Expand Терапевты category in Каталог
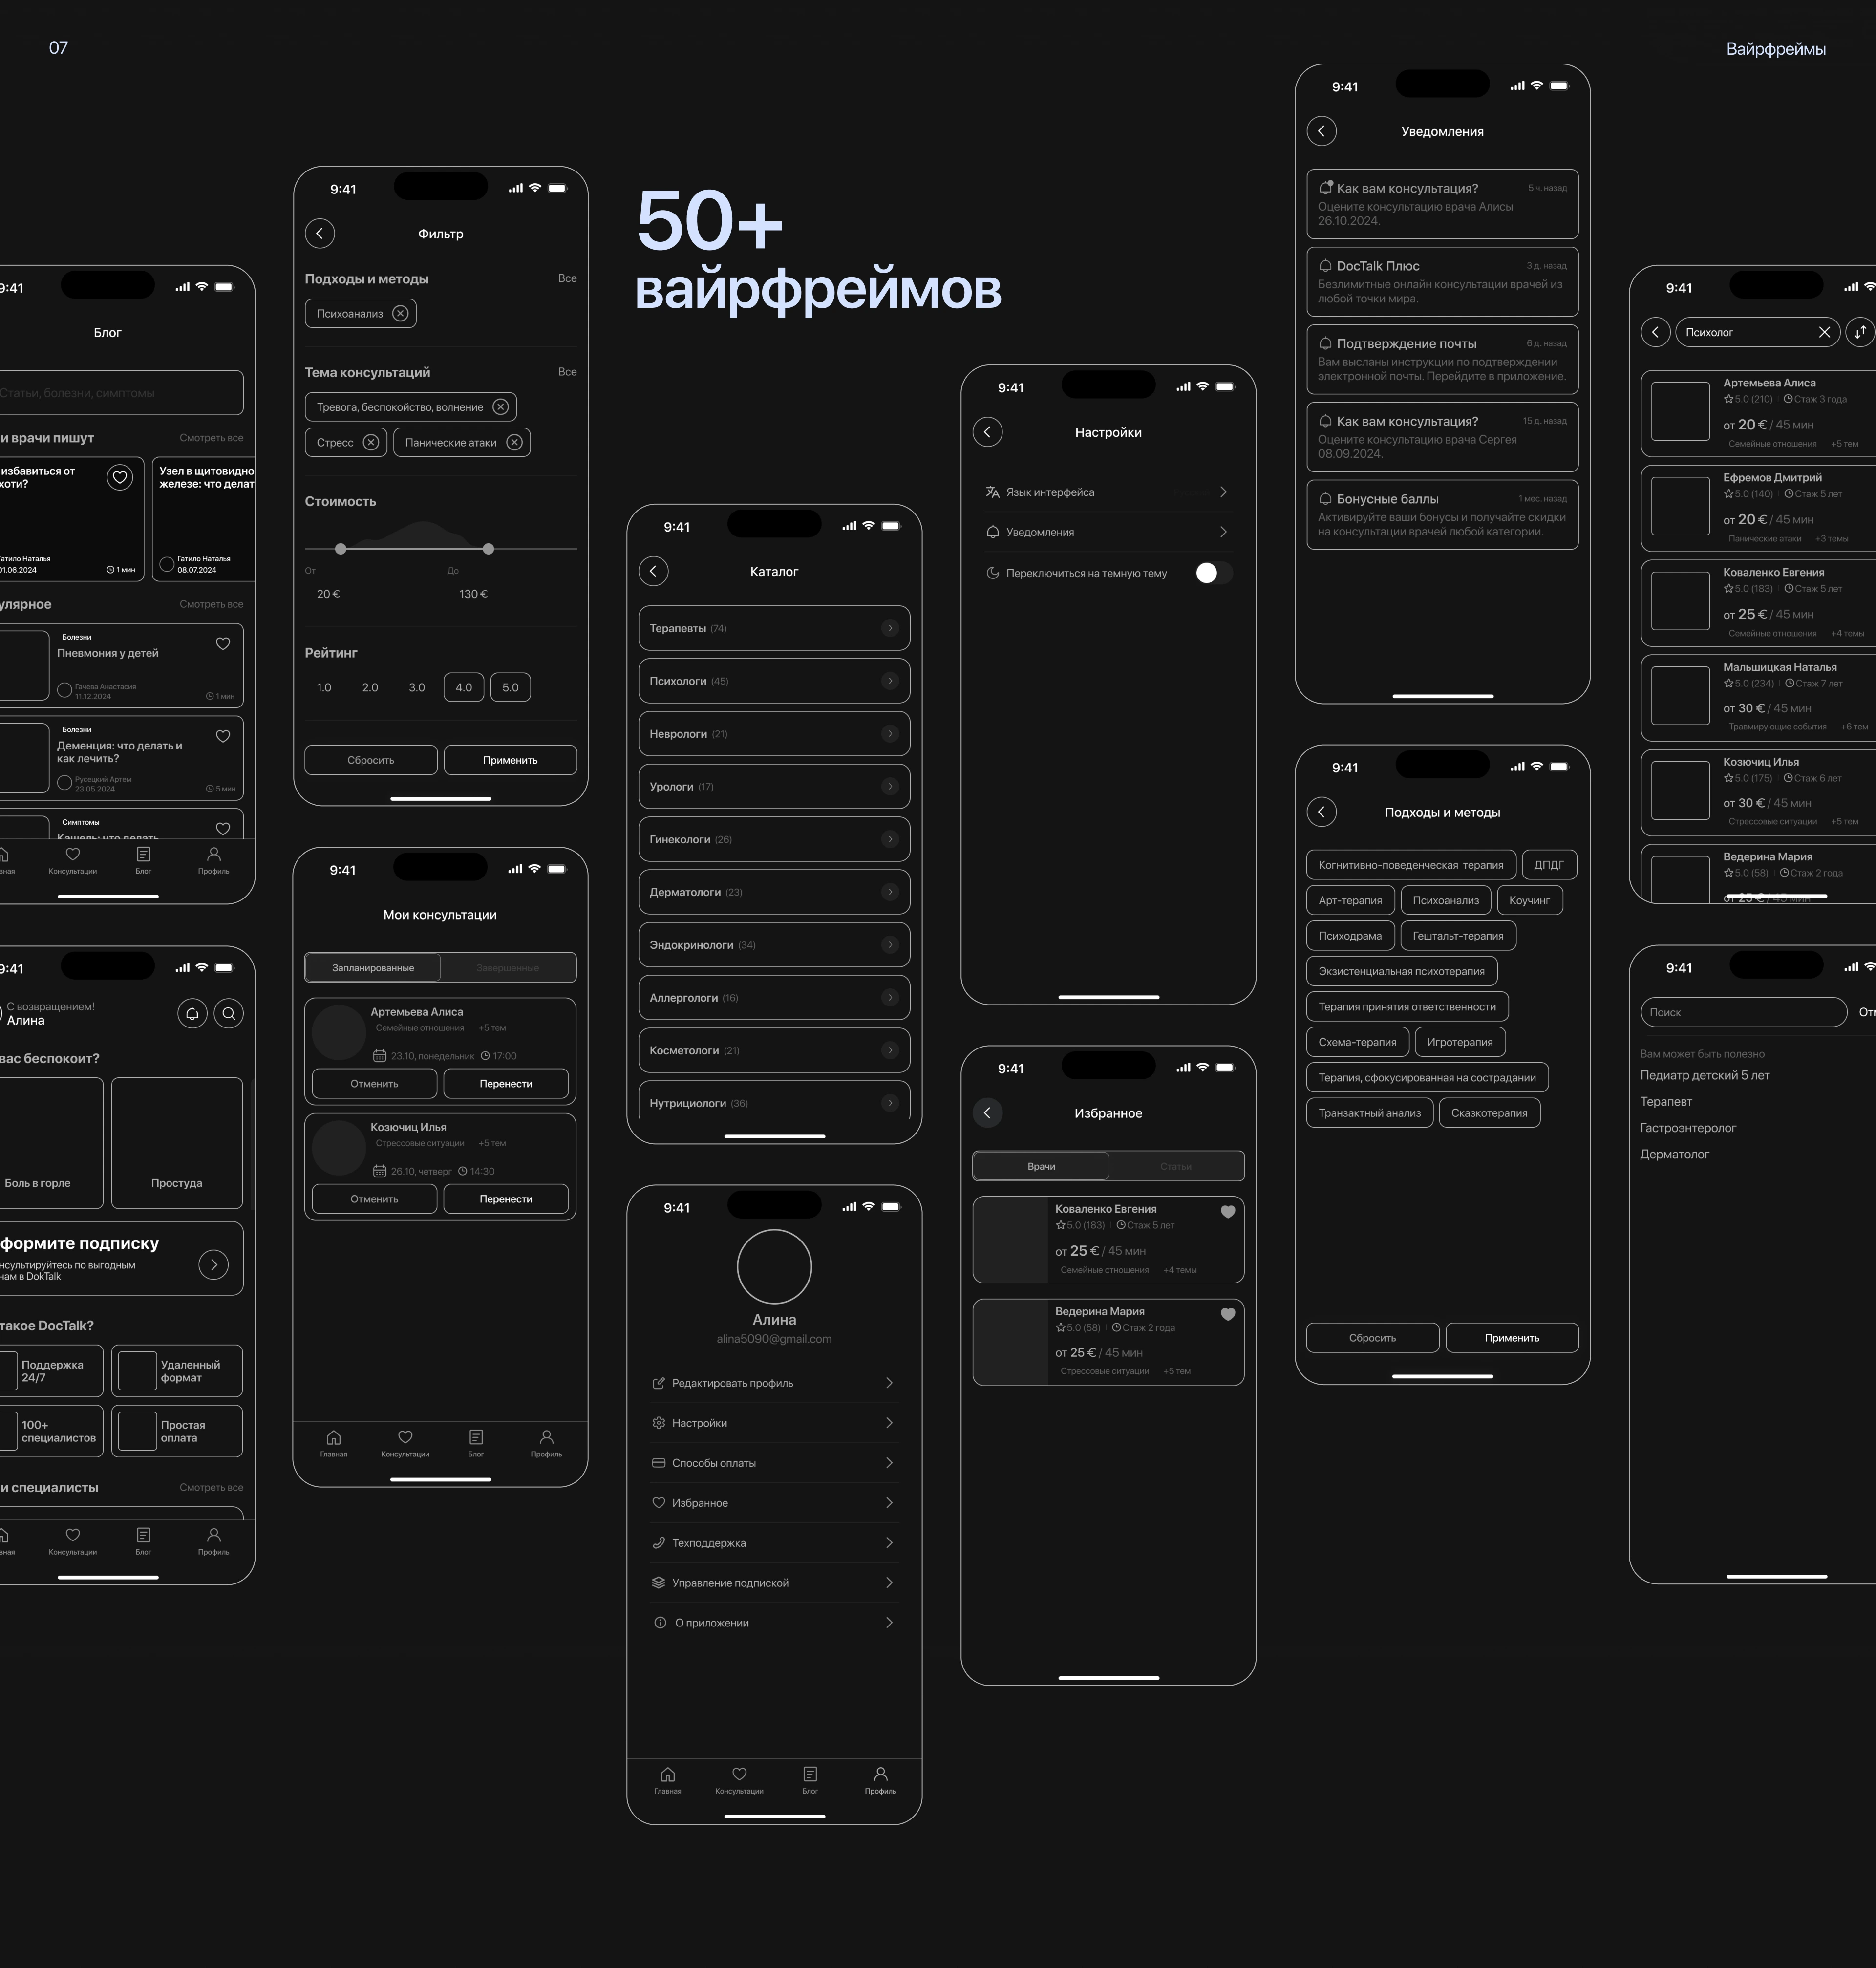This screenshot has height=1968, width=1876. 890,628
